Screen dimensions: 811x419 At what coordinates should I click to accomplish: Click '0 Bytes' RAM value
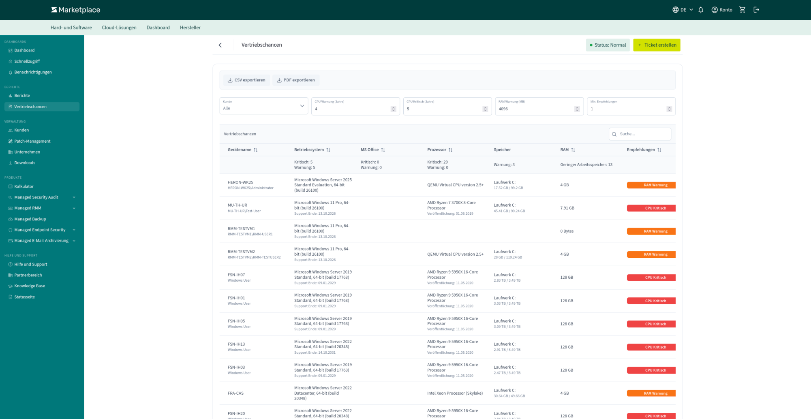(567, 231)
